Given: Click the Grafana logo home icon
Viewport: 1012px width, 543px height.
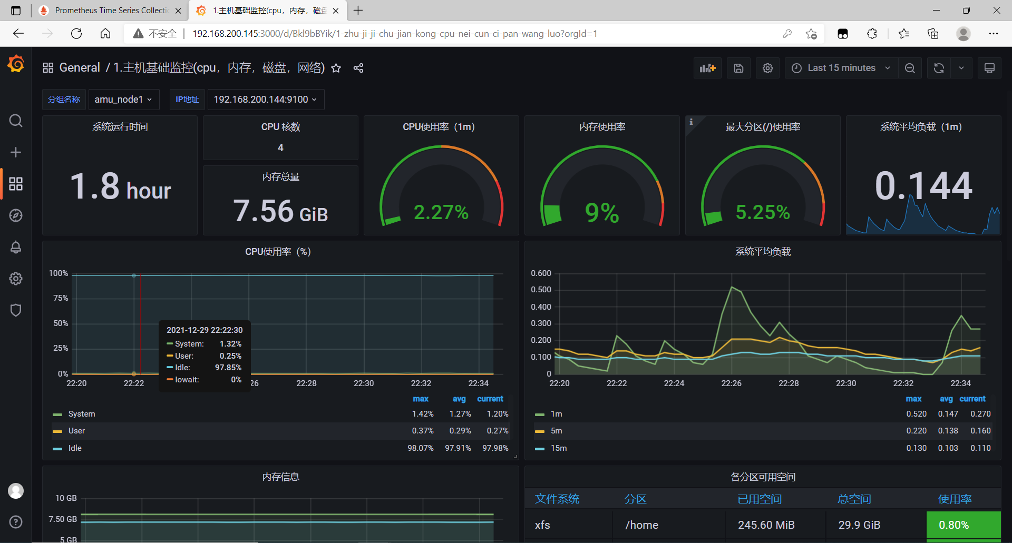Looking at the screenshot, I should pyautogui.click(x=16, y=64).
